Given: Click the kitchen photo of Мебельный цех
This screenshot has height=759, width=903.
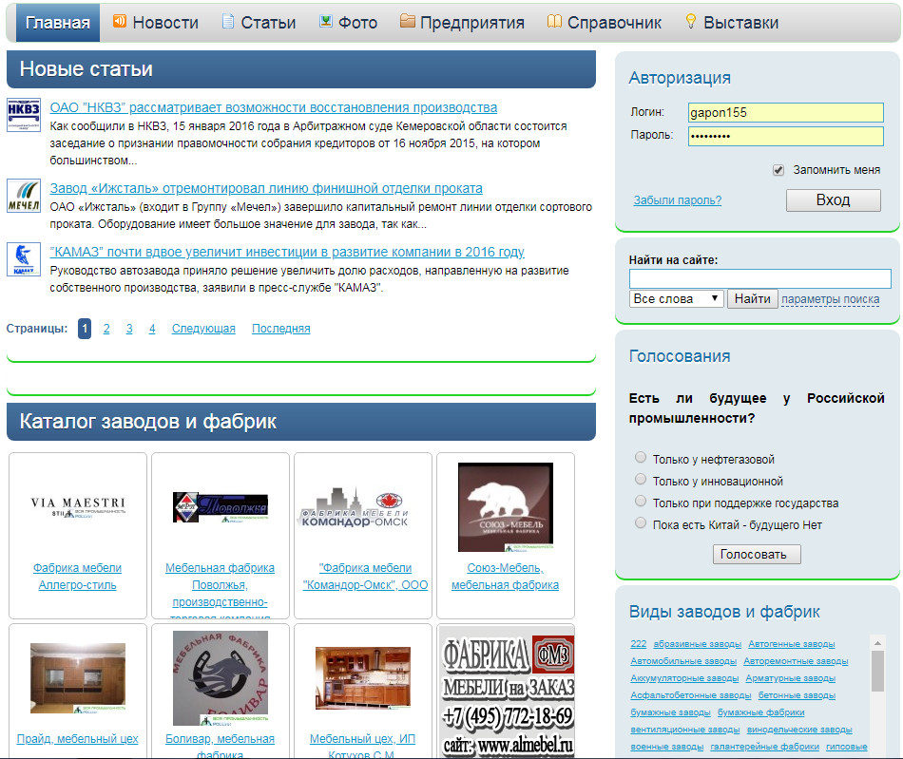Looking at the screenshot, I should (x=363, y=678).
